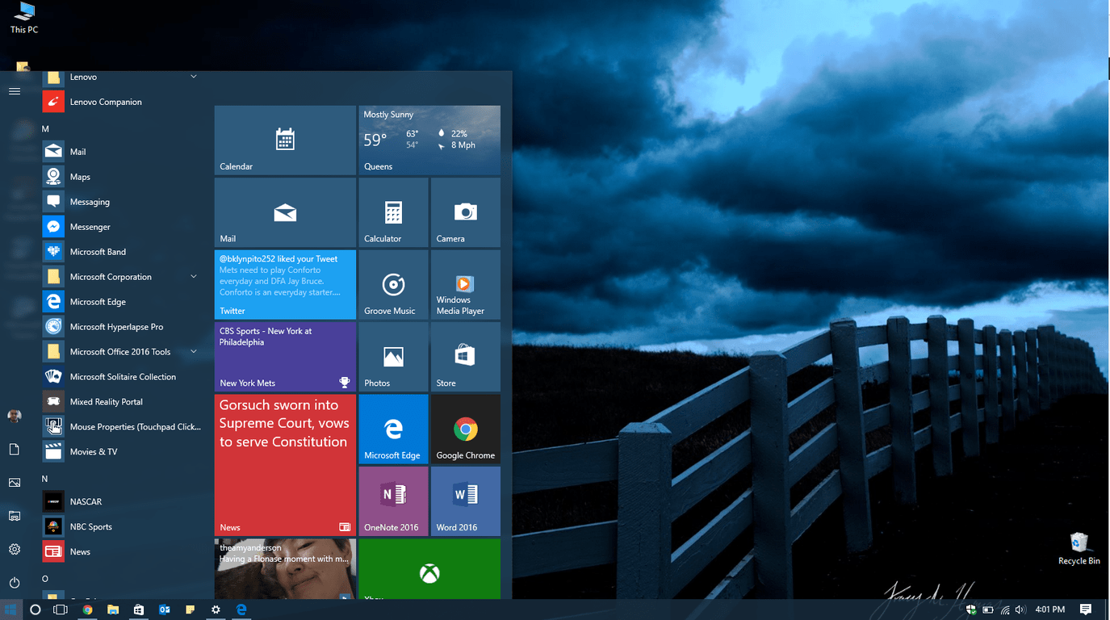Image resolution: width=1110 pixels, height=620 pixels.
Task: Open Maps from app list
Action: (x=121, y=177)
